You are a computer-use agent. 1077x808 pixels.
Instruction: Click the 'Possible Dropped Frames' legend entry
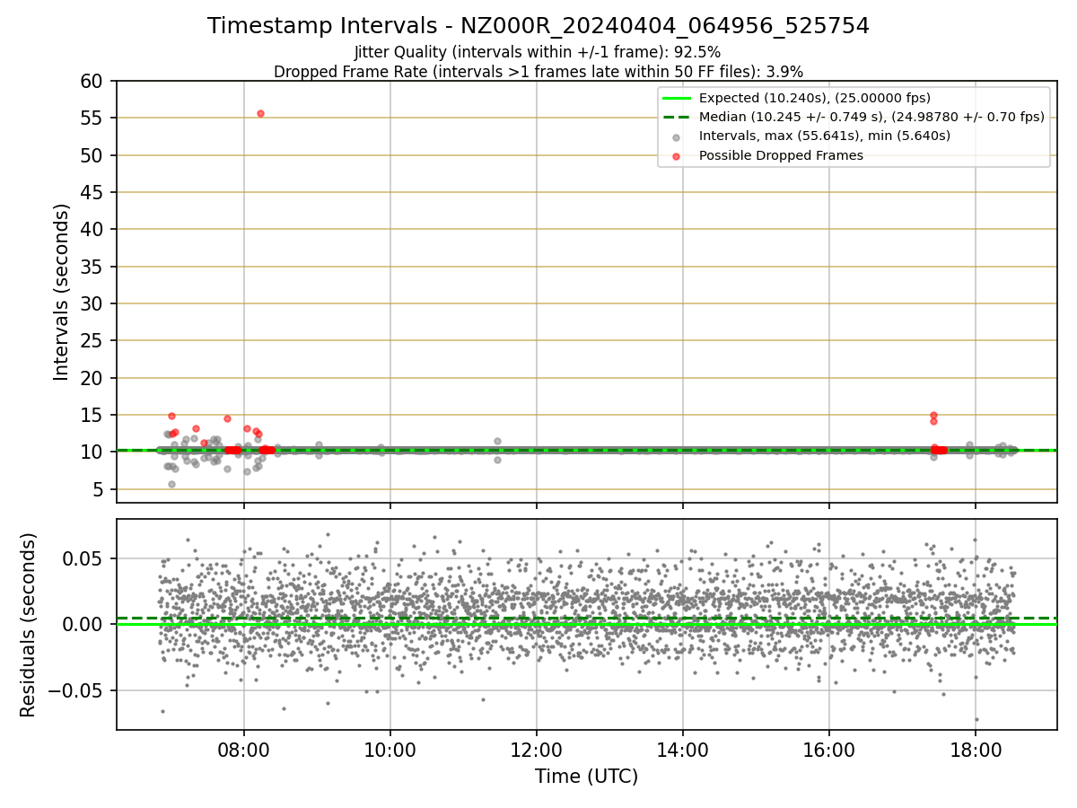tap(781, 155)
